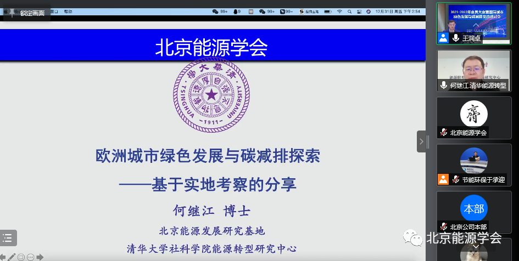
Task: Open the slide list menu icon
Action: click(x=7, y=237)
